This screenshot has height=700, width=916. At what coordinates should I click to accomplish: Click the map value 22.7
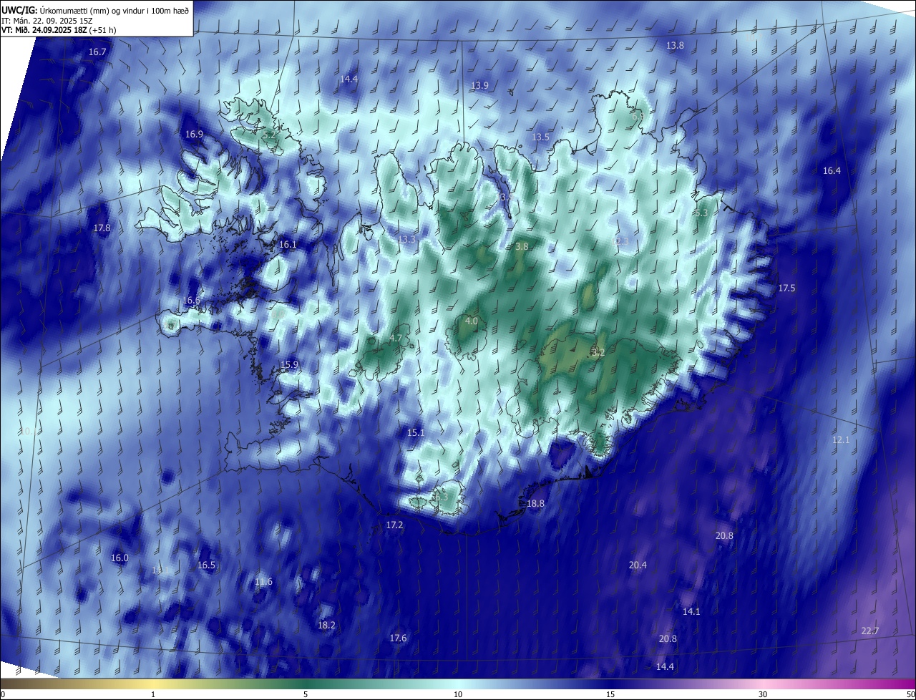click(869, 631)
